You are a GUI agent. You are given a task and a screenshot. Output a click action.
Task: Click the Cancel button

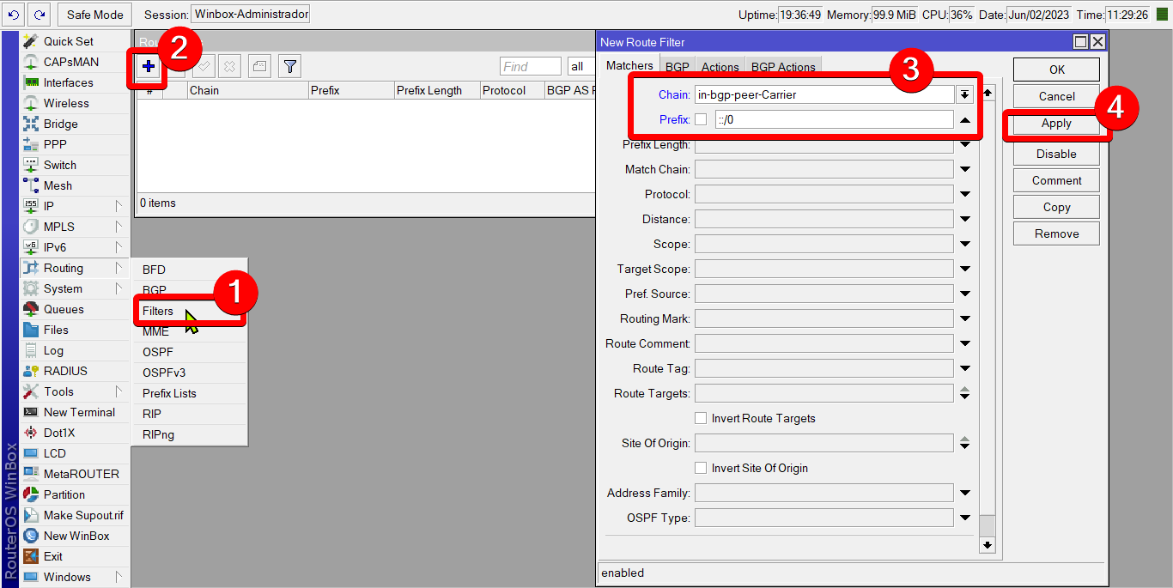pyautogui.click(x=1056, y=96)
